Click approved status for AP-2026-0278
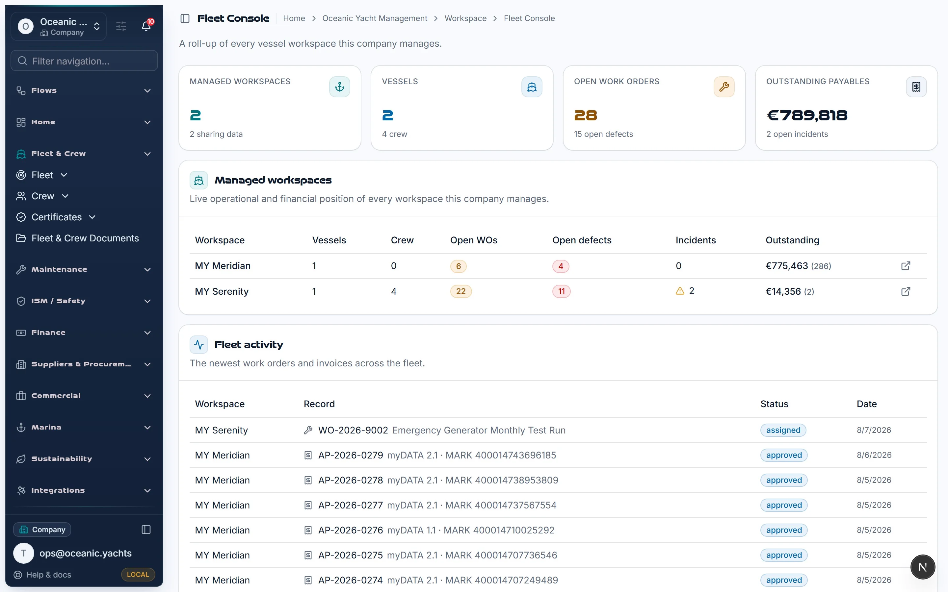 [784, 480]
